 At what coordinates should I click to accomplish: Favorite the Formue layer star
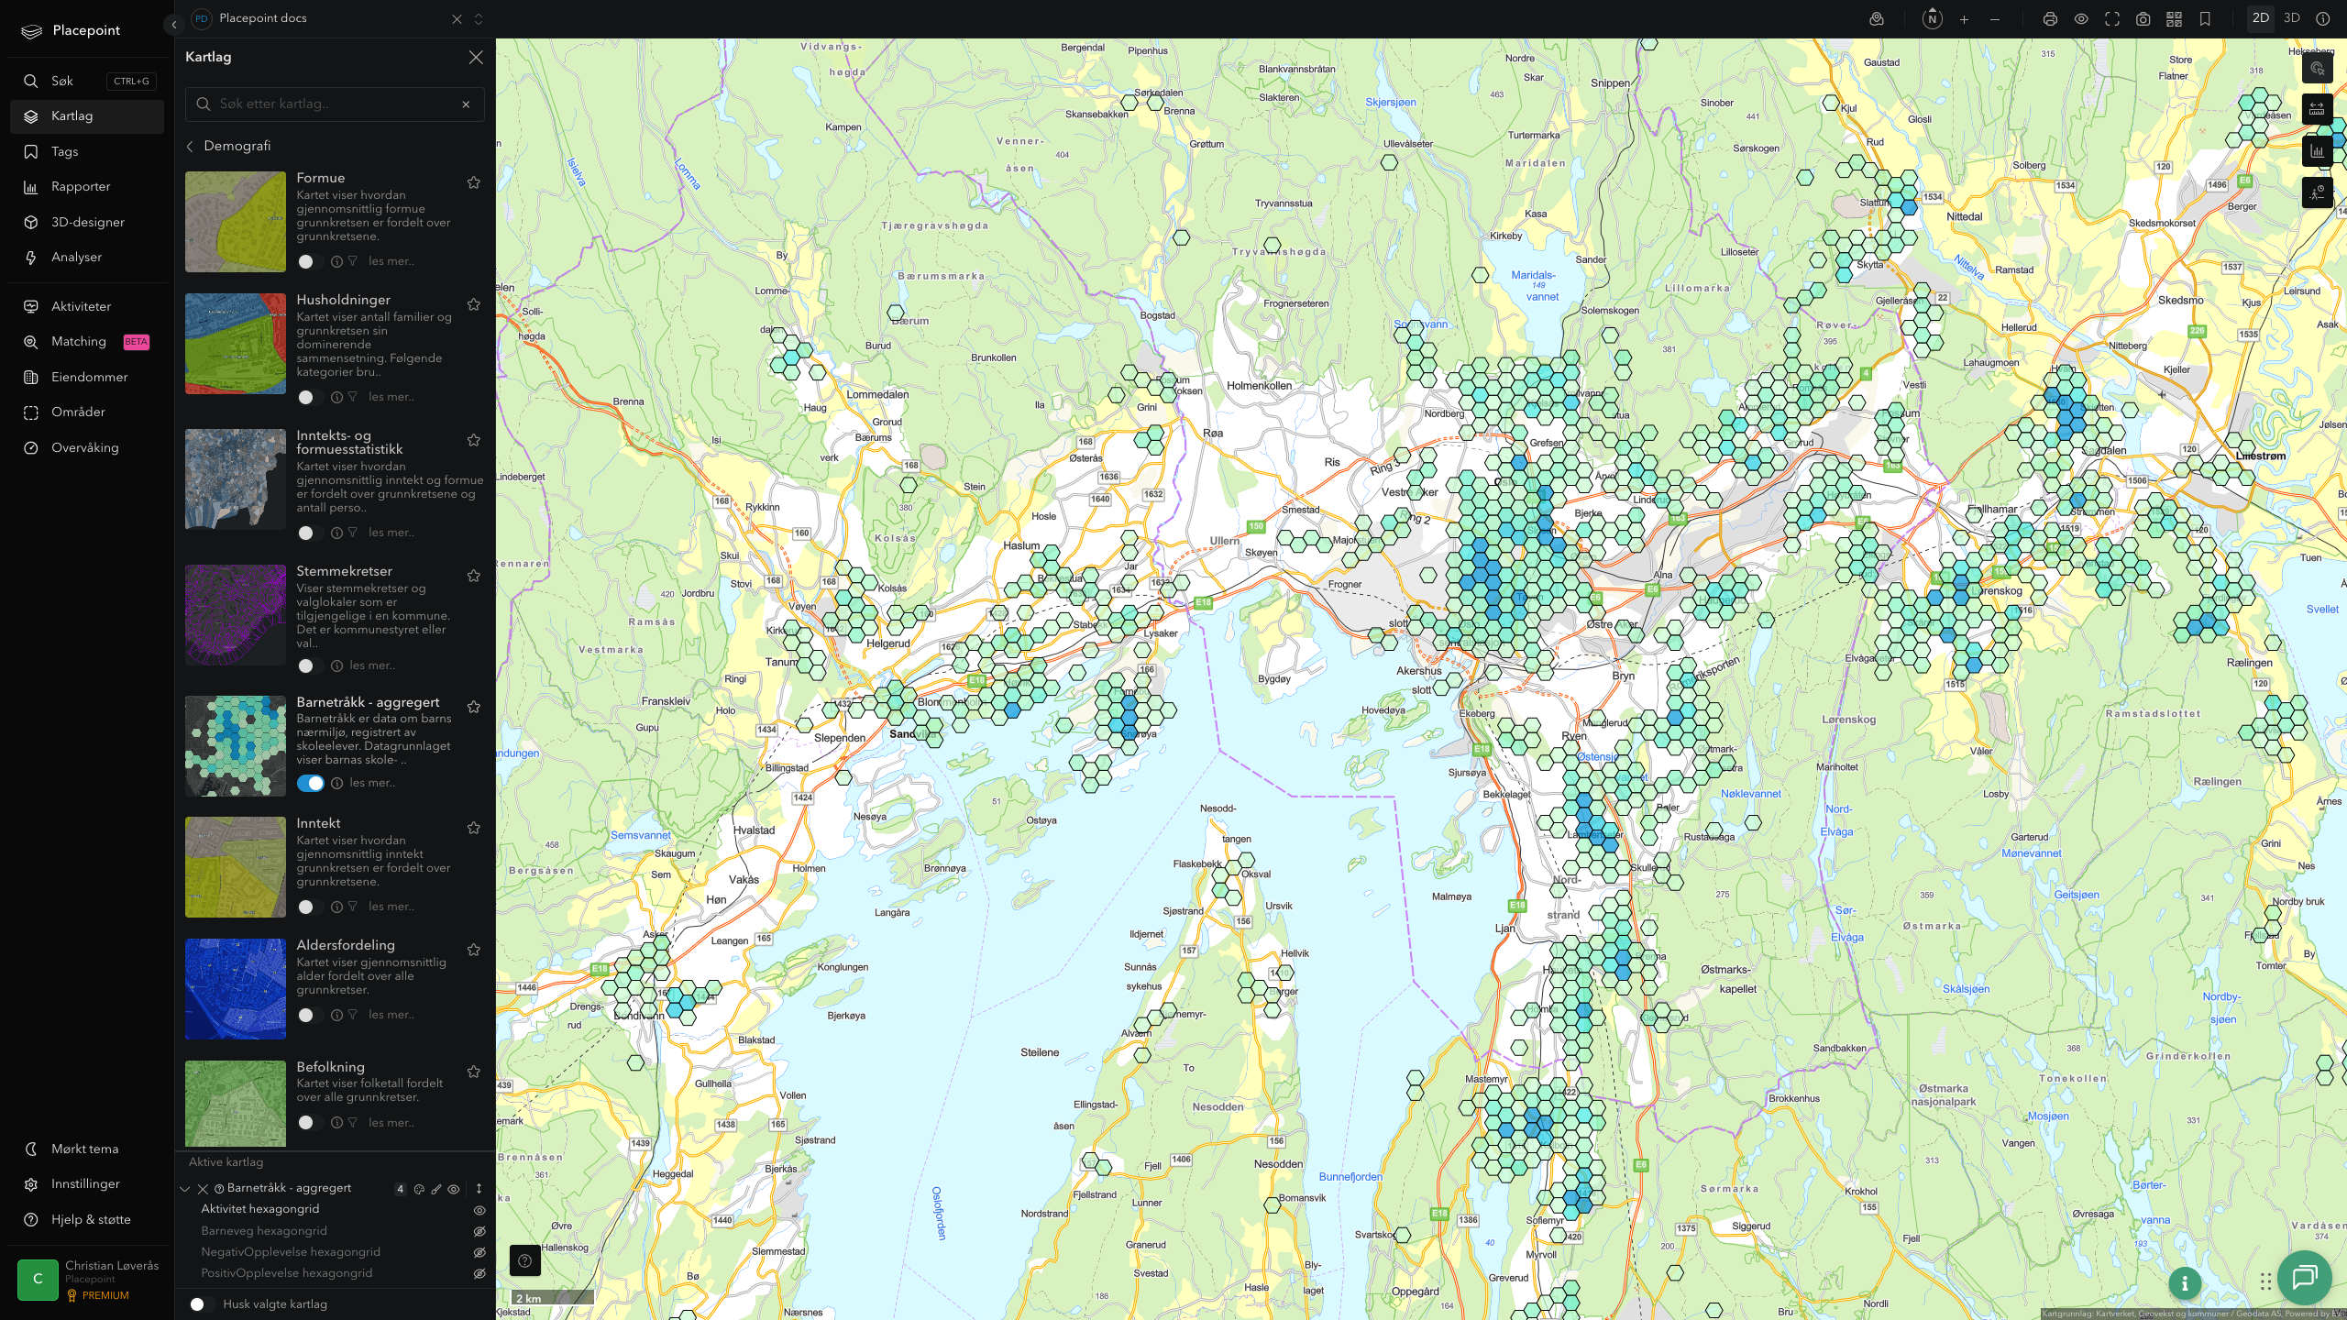(474, 182)
